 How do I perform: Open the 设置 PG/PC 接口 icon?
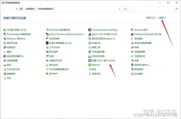point(90,61)
